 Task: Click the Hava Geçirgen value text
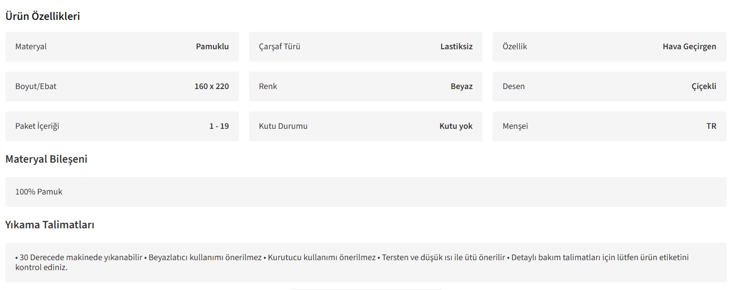(x=689, y=47)
